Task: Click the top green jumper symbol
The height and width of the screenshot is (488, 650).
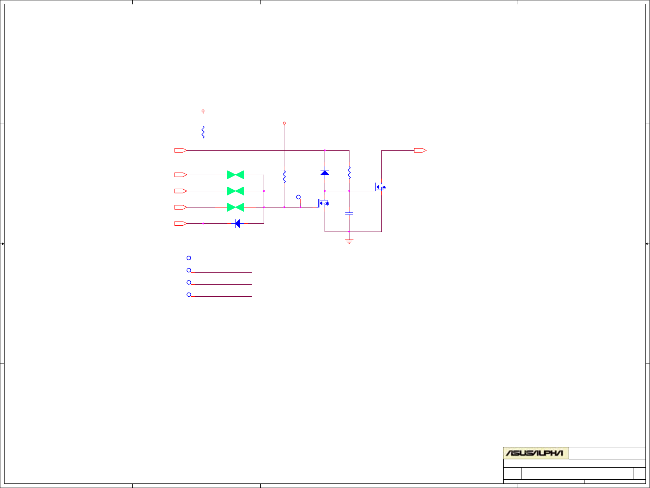Action: (235, 175)
